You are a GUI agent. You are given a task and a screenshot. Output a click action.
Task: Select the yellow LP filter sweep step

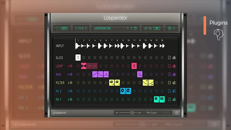[x=145, y=83]
